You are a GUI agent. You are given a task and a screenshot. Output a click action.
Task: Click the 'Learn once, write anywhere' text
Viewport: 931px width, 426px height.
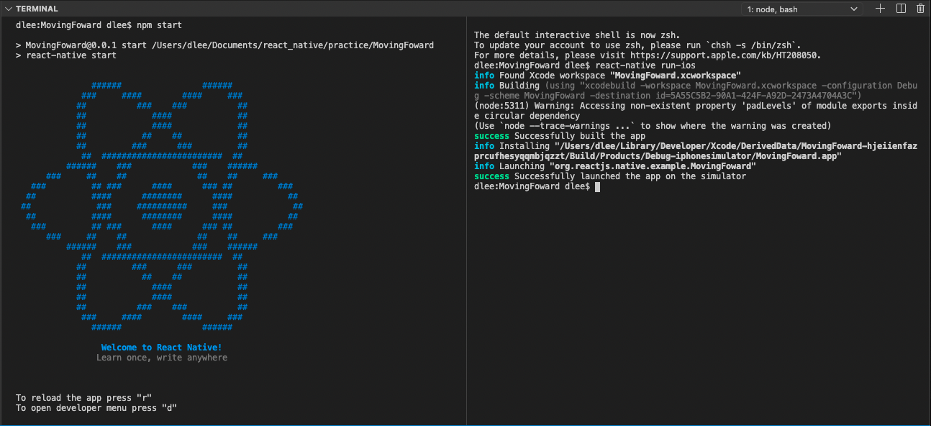[162, 358]
